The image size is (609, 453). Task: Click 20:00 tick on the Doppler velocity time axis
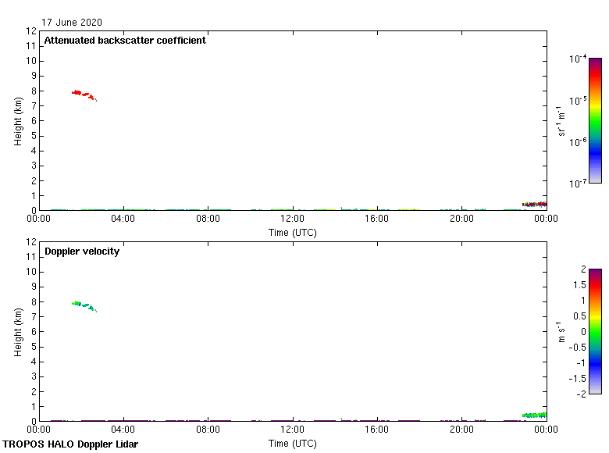click(461, 430)
